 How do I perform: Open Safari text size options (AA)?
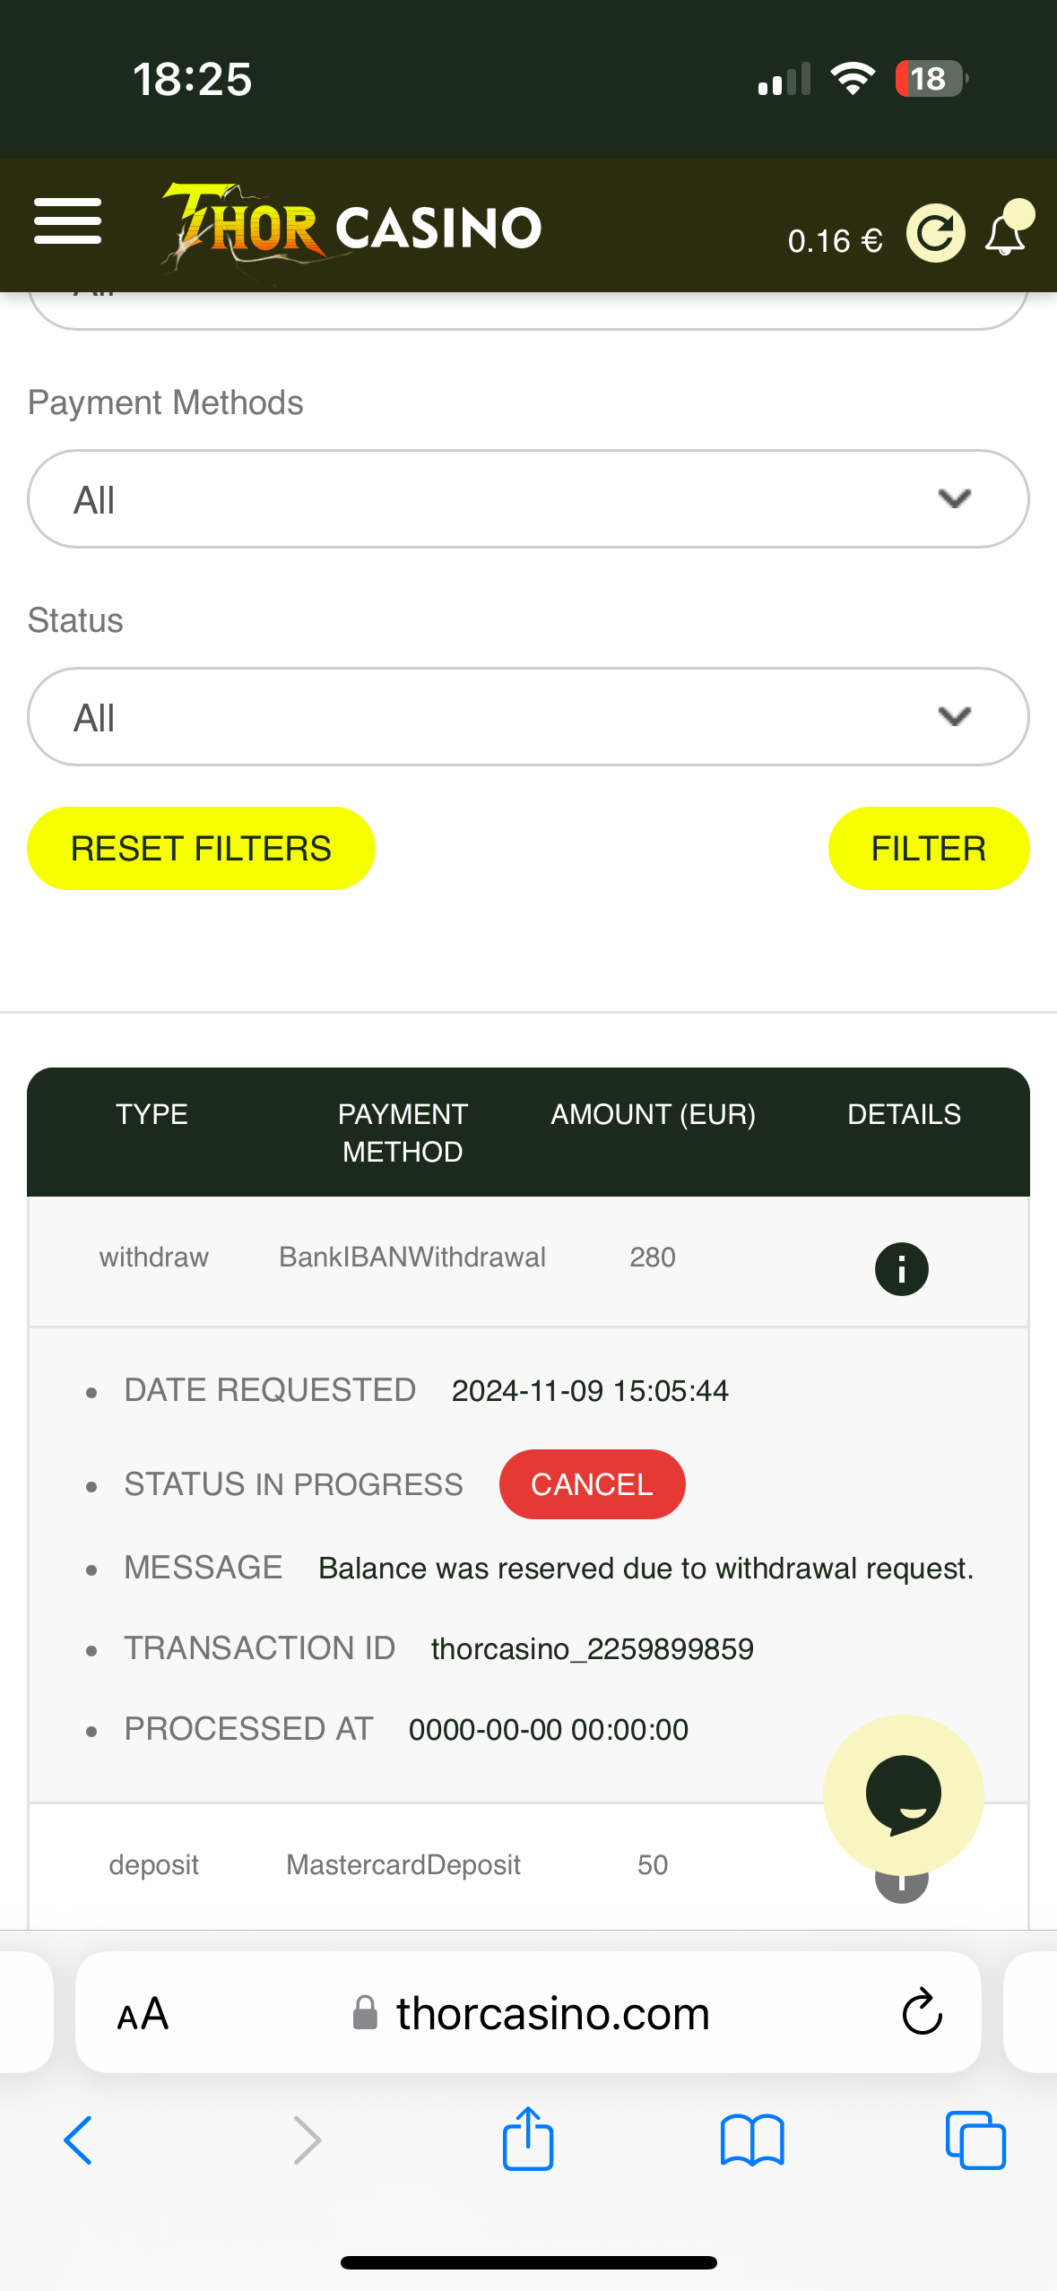(x=143, y=2014)
